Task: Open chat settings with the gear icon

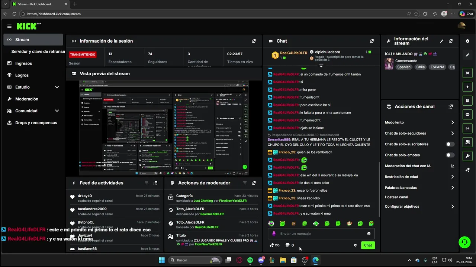Action: pyautogui.click(x=355, y=245)
